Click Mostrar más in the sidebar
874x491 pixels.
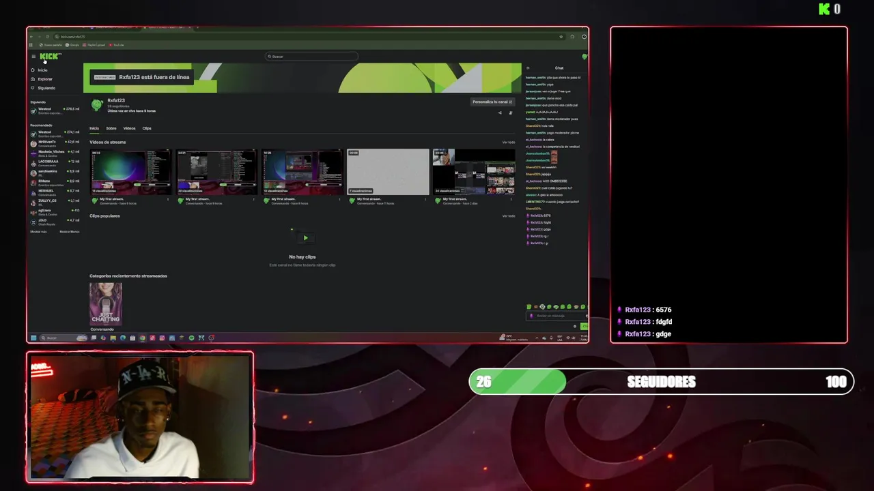pos(38,232)
